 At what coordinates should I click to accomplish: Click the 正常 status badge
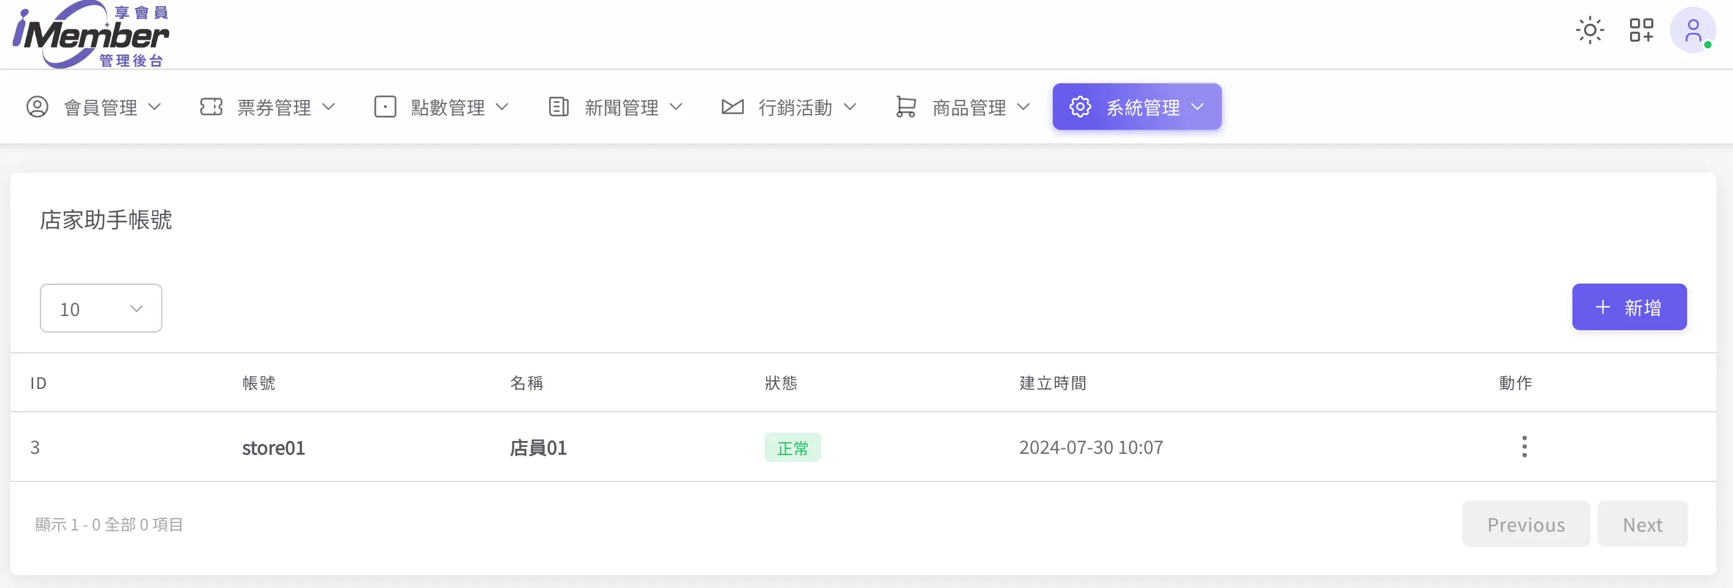click(x=792, y=448)
